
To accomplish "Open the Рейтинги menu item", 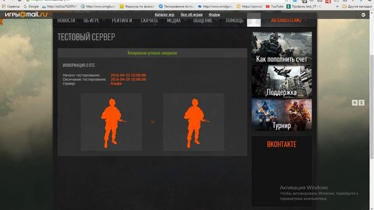I will (122, 21).
